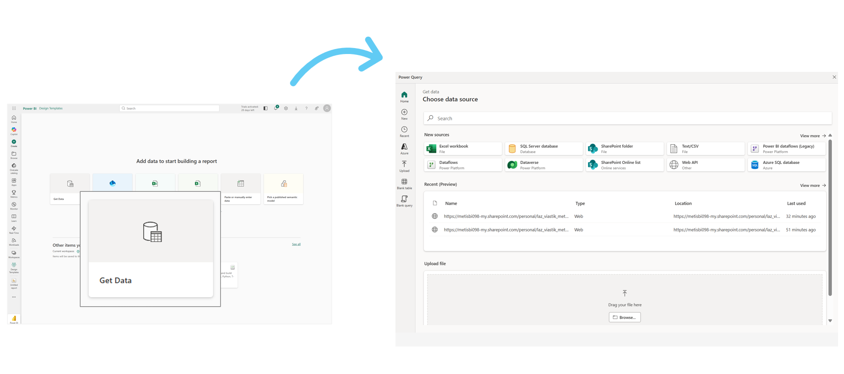
Task: Open Power BI settings gear
Action: tap(286, 108)
